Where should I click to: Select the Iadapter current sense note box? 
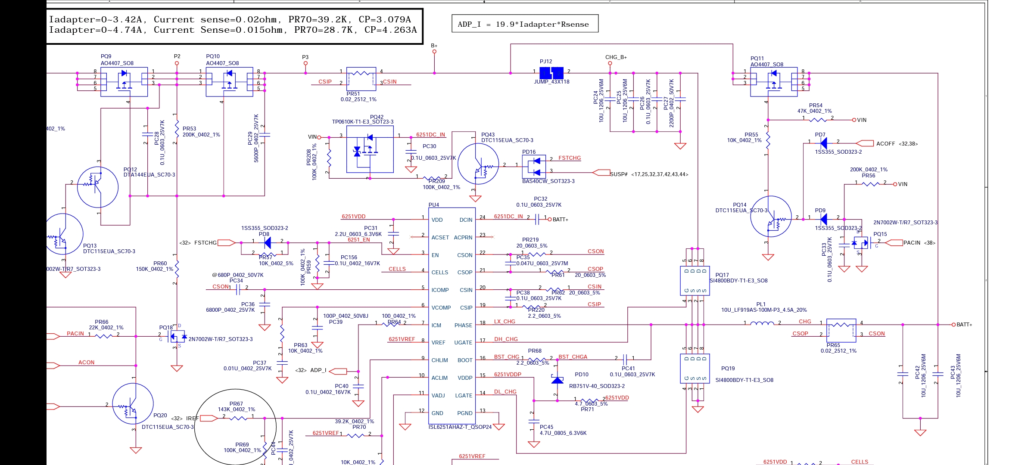click(234, 25)
